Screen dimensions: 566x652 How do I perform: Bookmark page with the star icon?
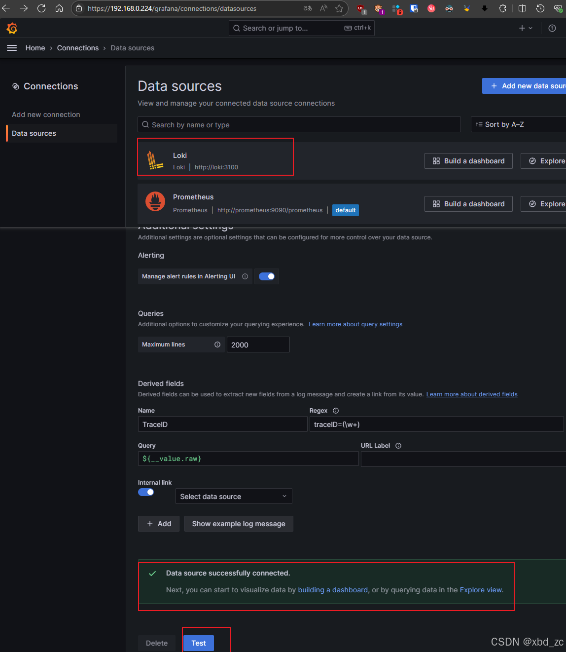point(339,8)
